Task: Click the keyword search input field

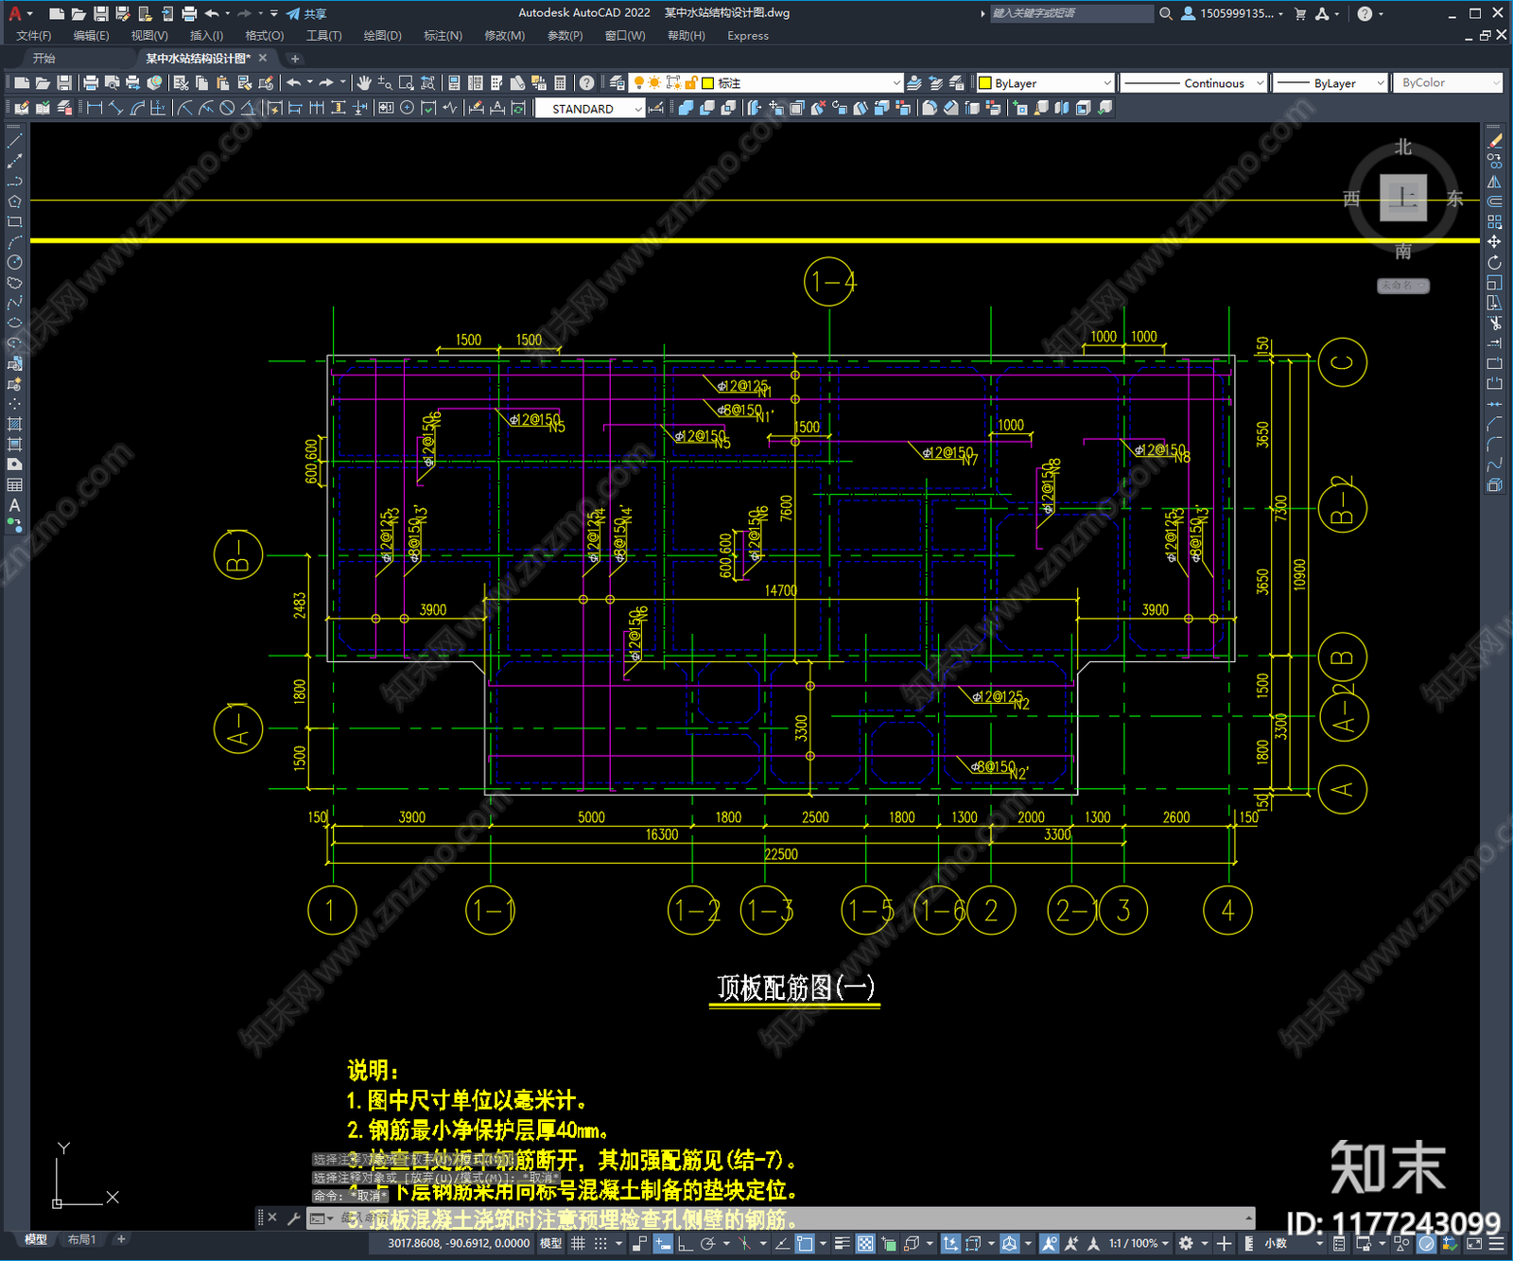Action: pos(1071,13)
